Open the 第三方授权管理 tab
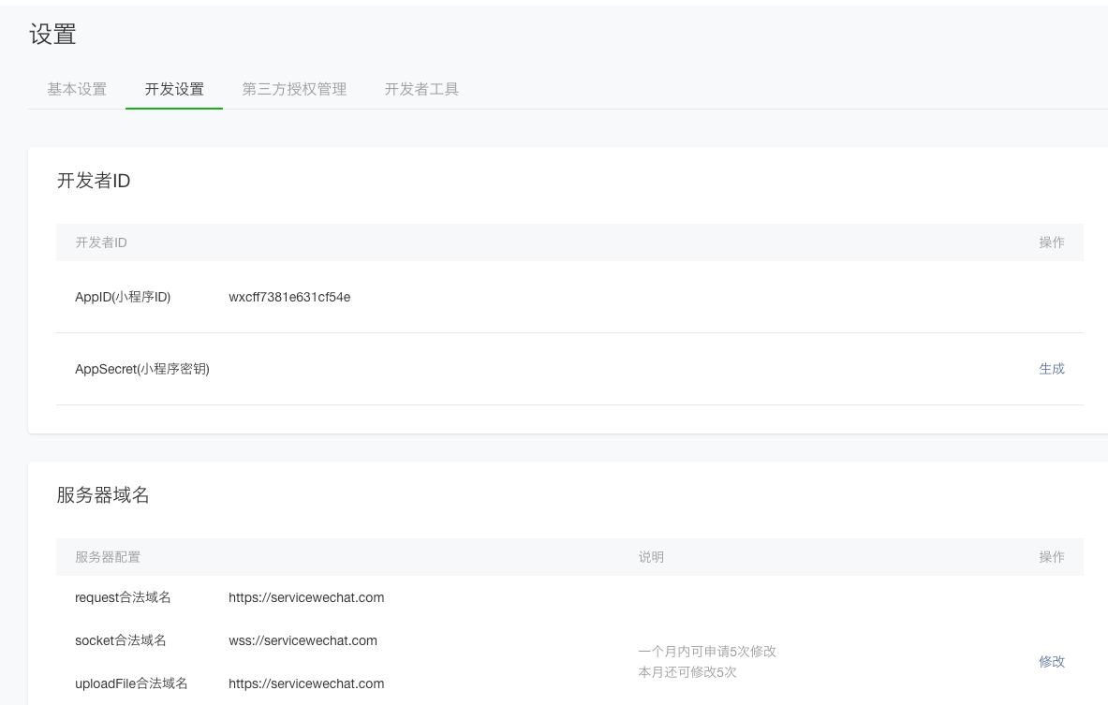The image size is (1108, 705). (x=294, y=90)
